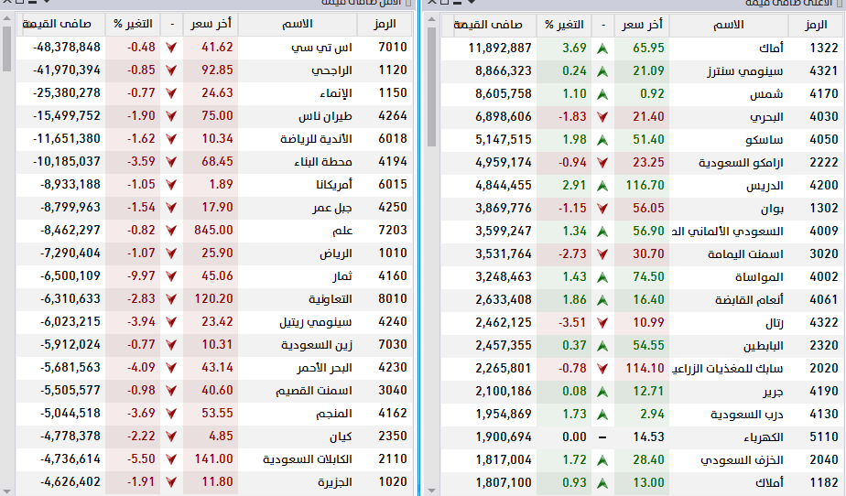The height and width of the screenshot is (496, 846).
Task: Sort right table by صافي القيمة header
Action: [488, 25]
